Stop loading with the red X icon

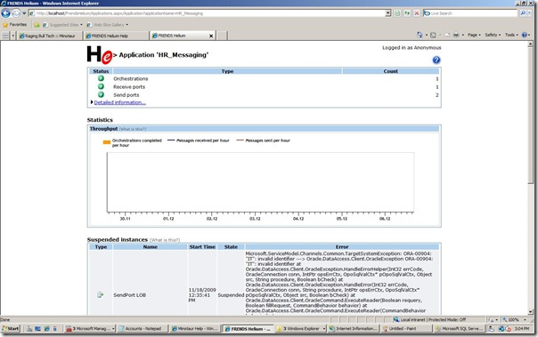(x=417, y=13)
